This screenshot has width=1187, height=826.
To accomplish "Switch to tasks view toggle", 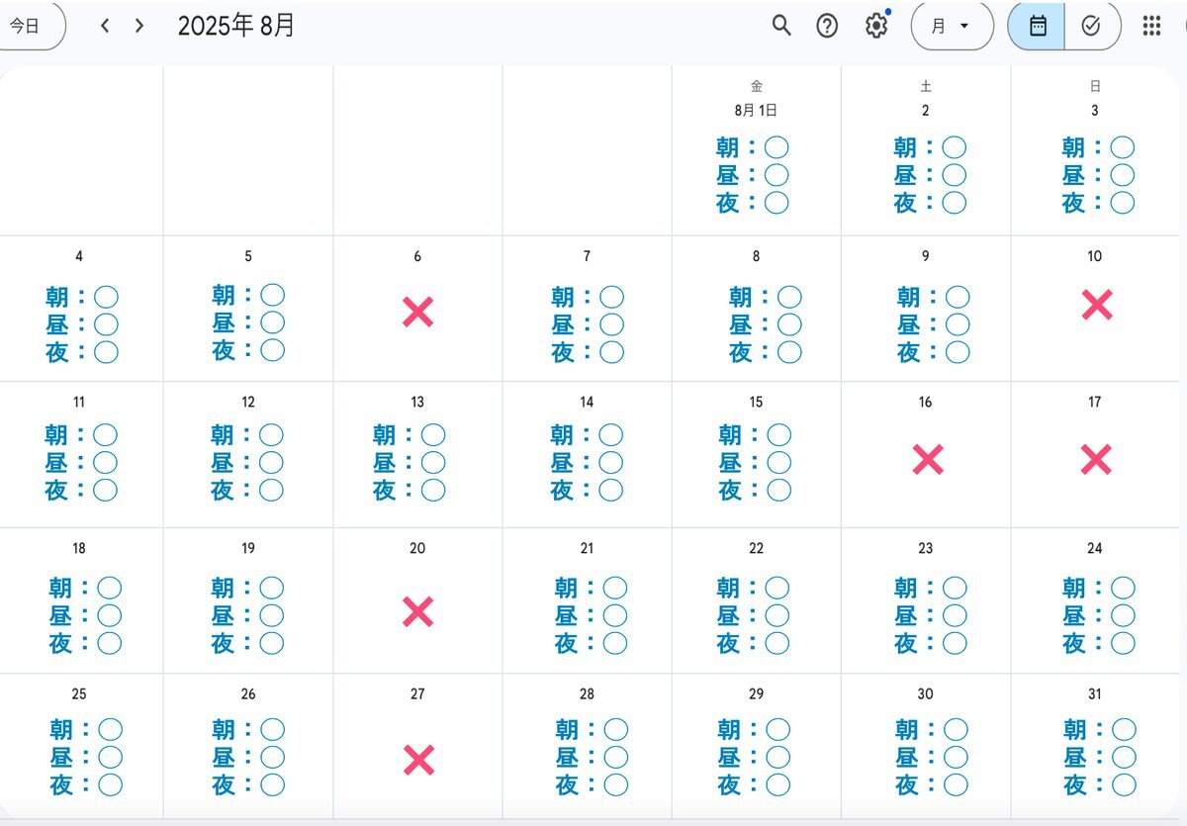I will click(x=1091, y=26).
